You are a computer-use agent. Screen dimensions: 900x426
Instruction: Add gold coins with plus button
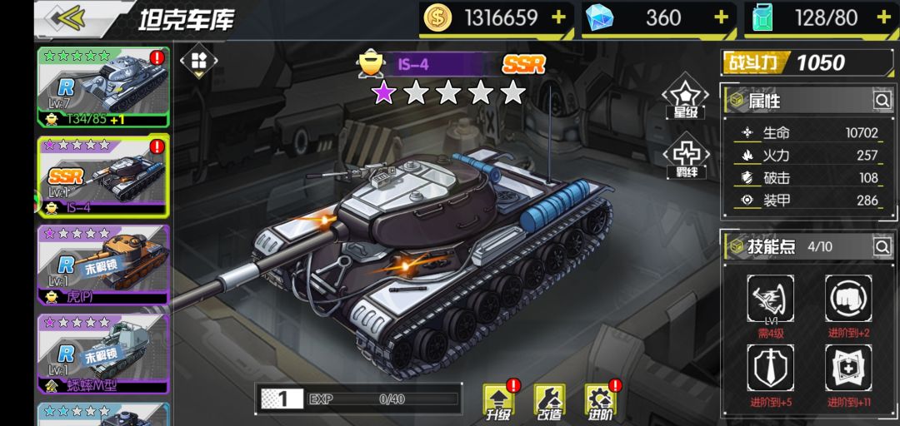(x=558, y=17)
